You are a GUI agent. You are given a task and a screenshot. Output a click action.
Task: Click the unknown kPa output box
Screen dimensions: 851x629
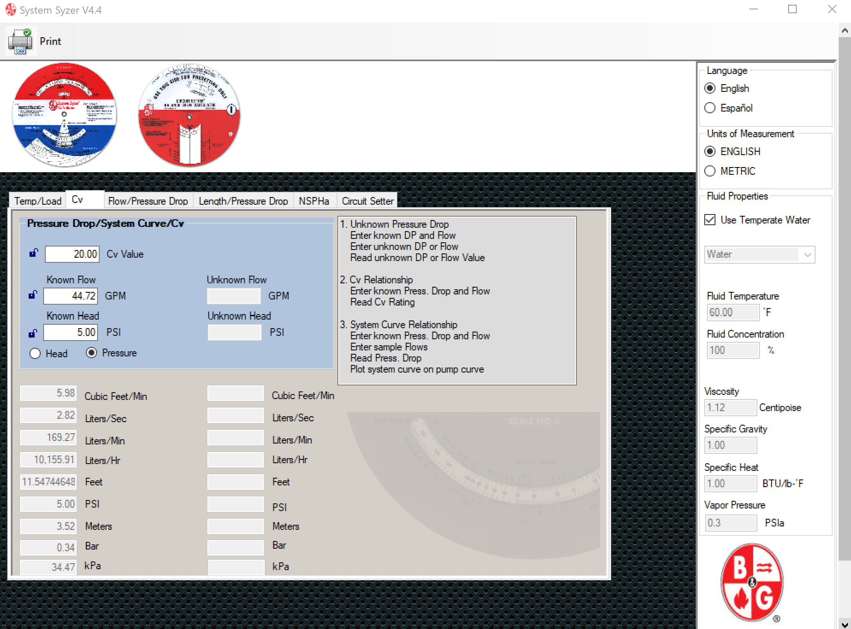click(x=236, y=567)
